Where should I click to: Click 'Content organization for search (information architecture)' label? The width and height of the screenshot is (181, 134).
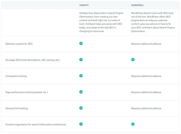point(36,125)
